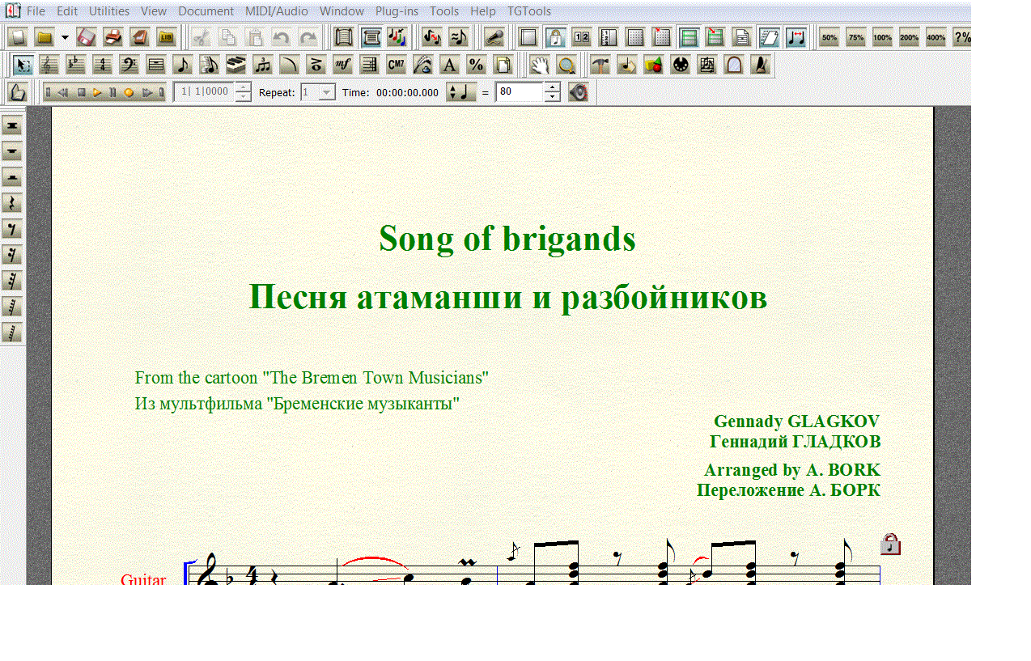Select the Chord tool labeled CM7

pos(395,65)
